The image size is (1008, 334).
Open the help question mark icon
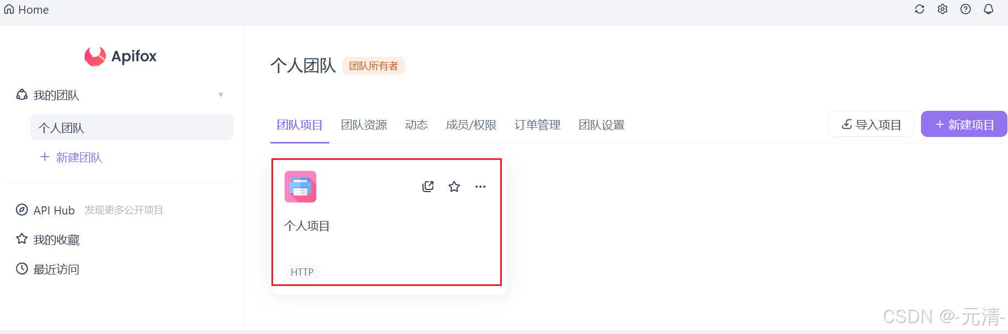click(965, 9)
